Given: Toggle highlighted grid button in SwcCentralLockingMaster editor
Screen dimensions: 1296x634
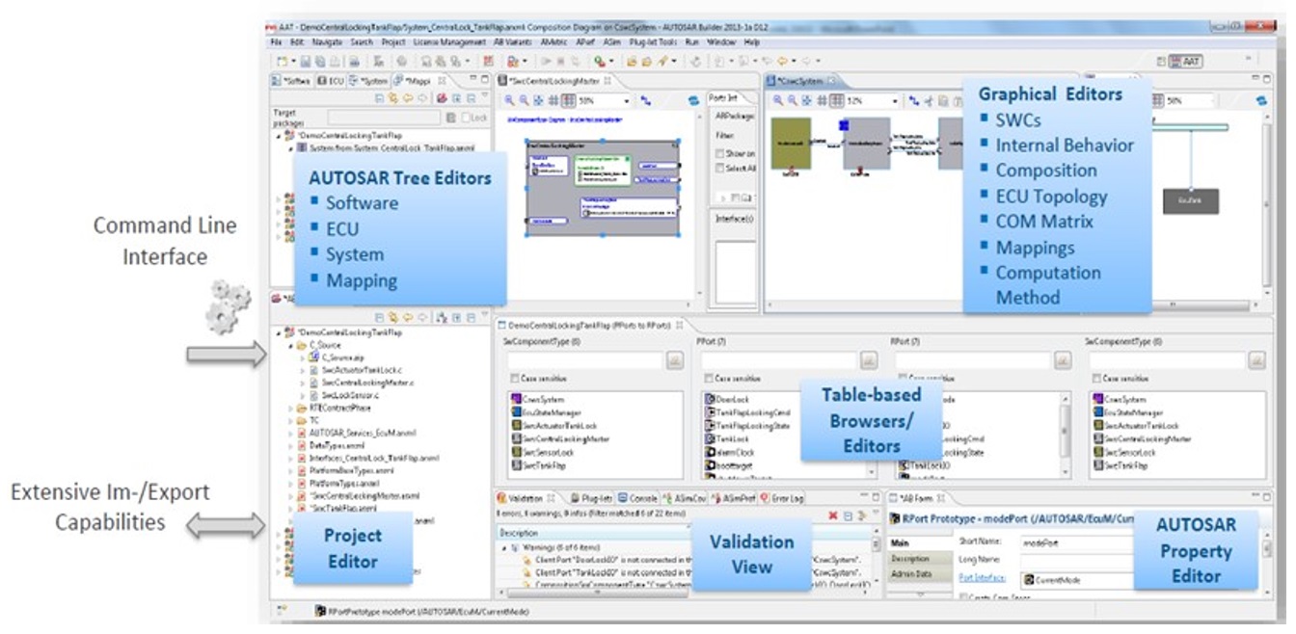Looking at the screenshot, I should (x=569, y=100).
